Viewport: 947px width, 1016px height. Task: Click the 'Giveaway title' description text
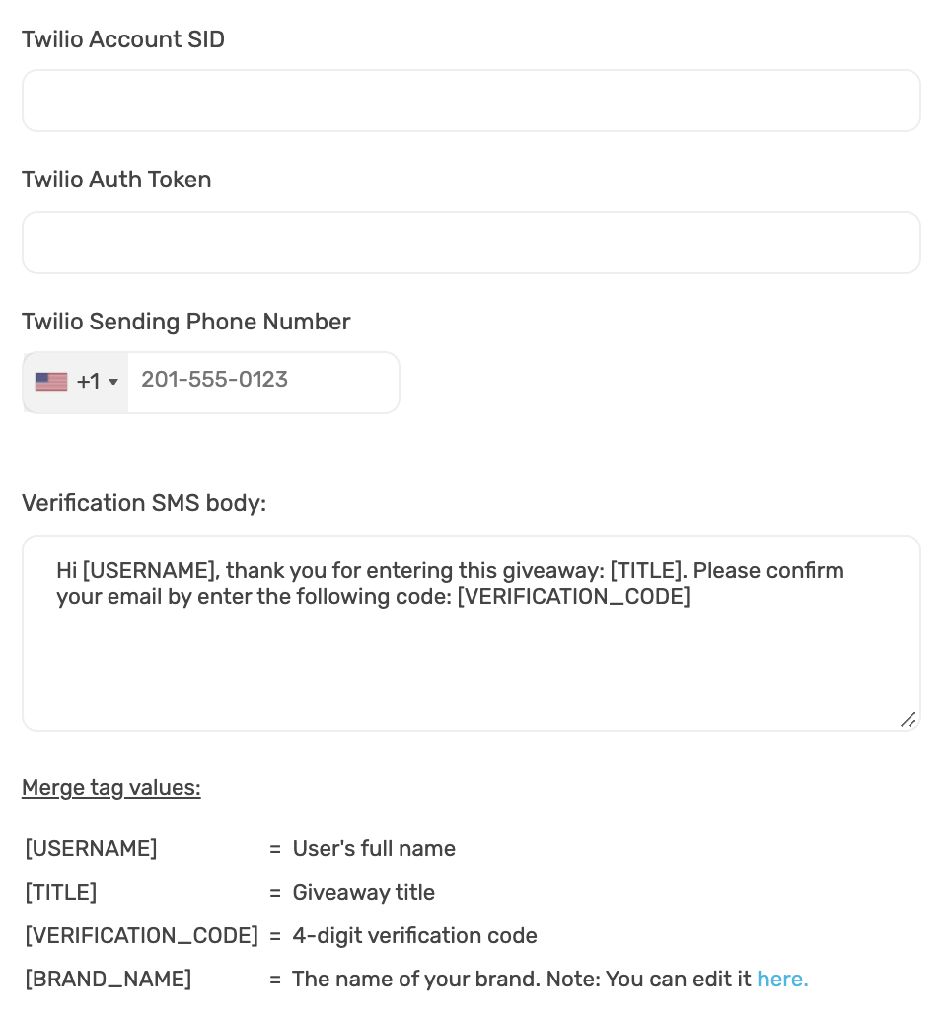tap(363, 892)
